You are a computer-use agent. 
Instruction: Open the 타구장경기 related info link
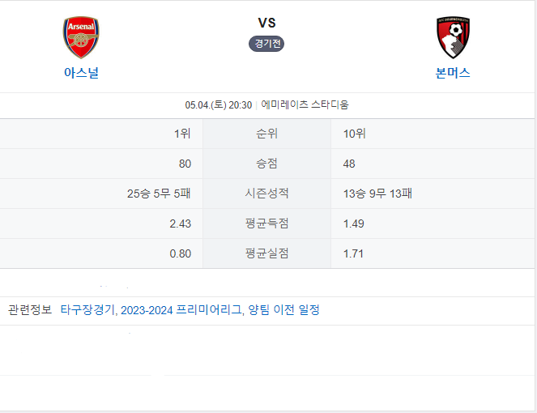(x=87, y=310)
